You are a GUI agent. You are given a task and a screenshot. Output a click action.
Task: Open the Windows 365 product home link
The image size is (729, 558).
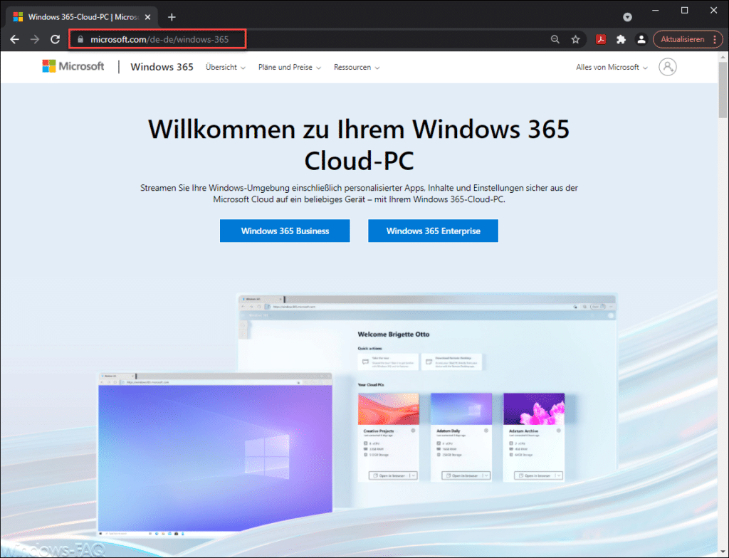(162, 67)
